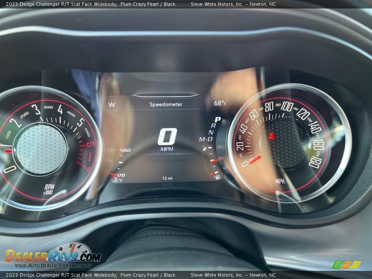Click the F full mark on the fuel gauge
The height and width of the screenshot is (279, 372).
(205, 149)
